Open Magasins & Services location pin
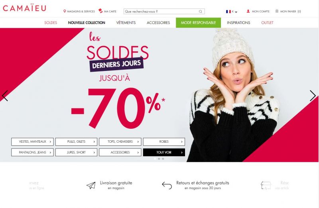 tap(65, 11)
